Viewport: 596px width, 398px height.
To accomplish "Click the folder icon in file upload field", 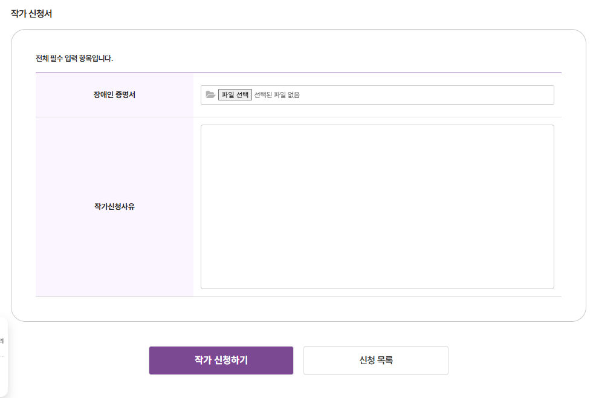I will pyautogui.click(x=210, y=94).
